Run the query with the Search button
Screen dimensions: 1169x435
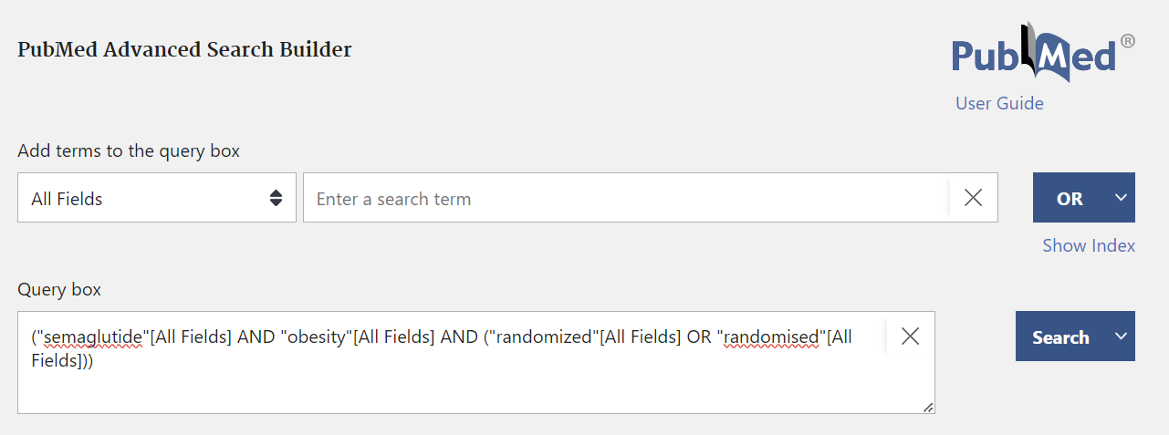(1060, 337)
